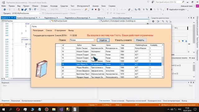199x112 pixels.
Task: Open the Windows Start menu
Action: coord(3,109)
